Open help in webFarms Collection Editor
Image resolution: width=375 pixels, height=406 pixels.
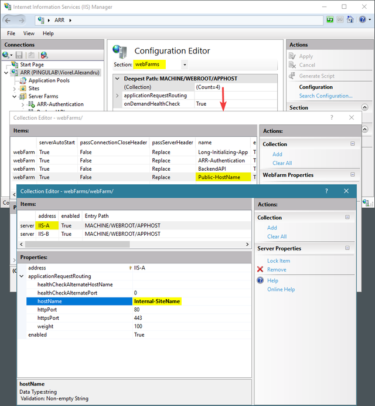332,117
